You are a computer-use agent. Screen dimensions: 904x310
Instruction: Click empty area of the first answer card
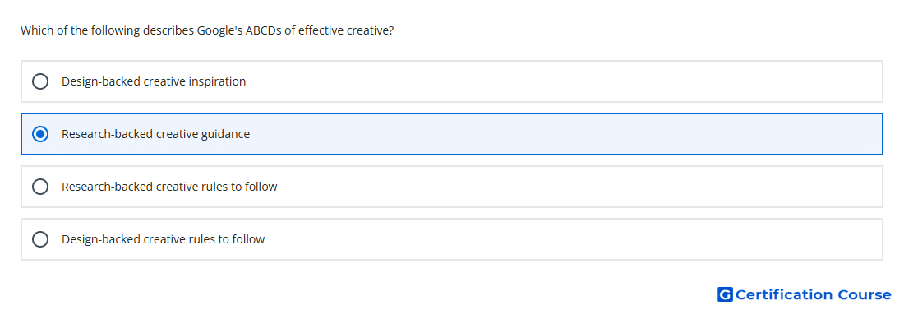565,81
